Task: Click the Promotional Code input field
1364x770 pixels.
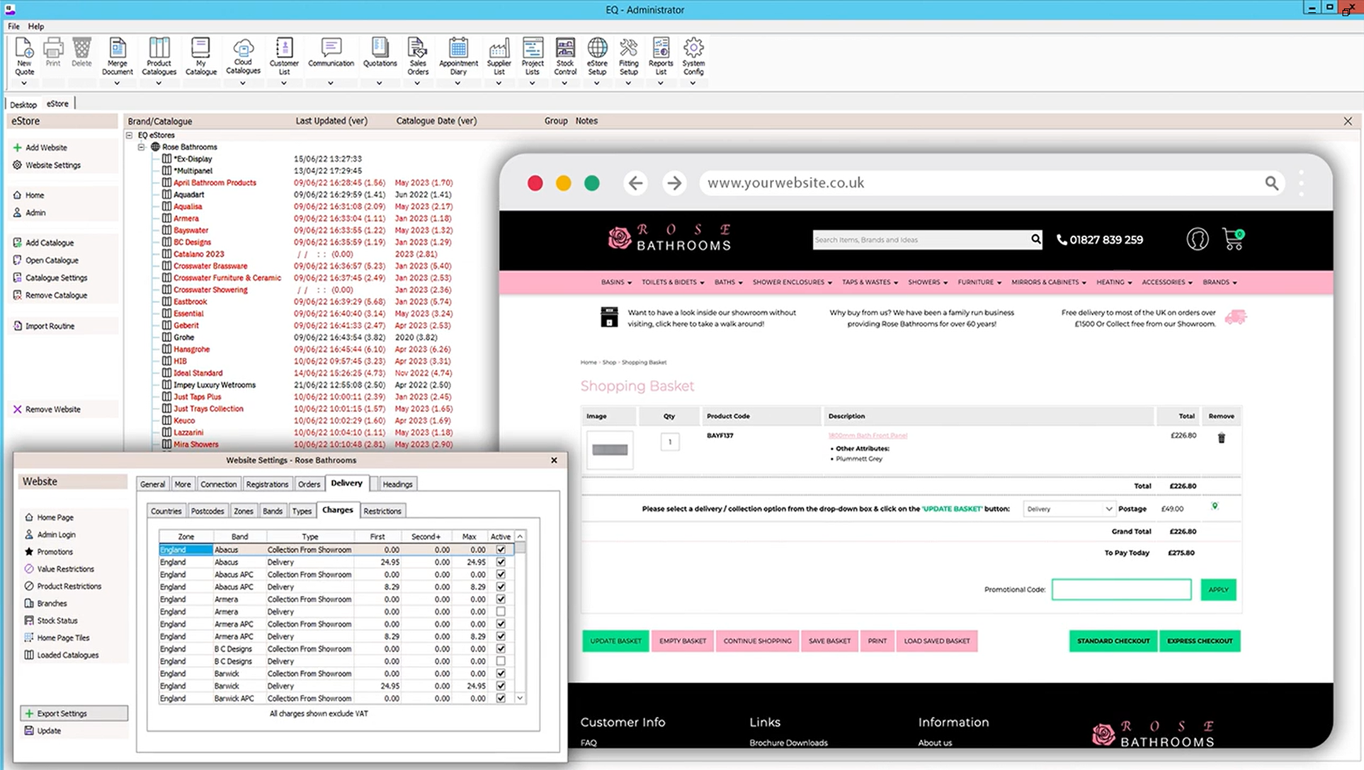Action: click(x=1121, y=590)
